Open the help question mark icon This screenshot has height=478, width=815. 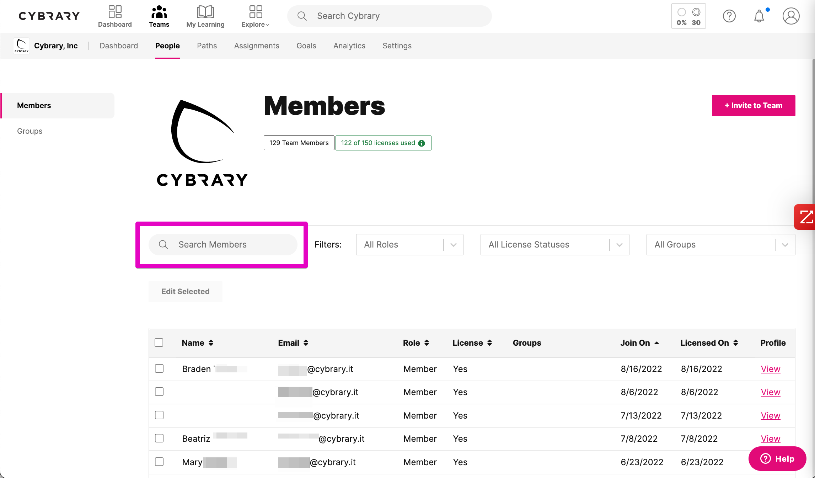(729, 16)
